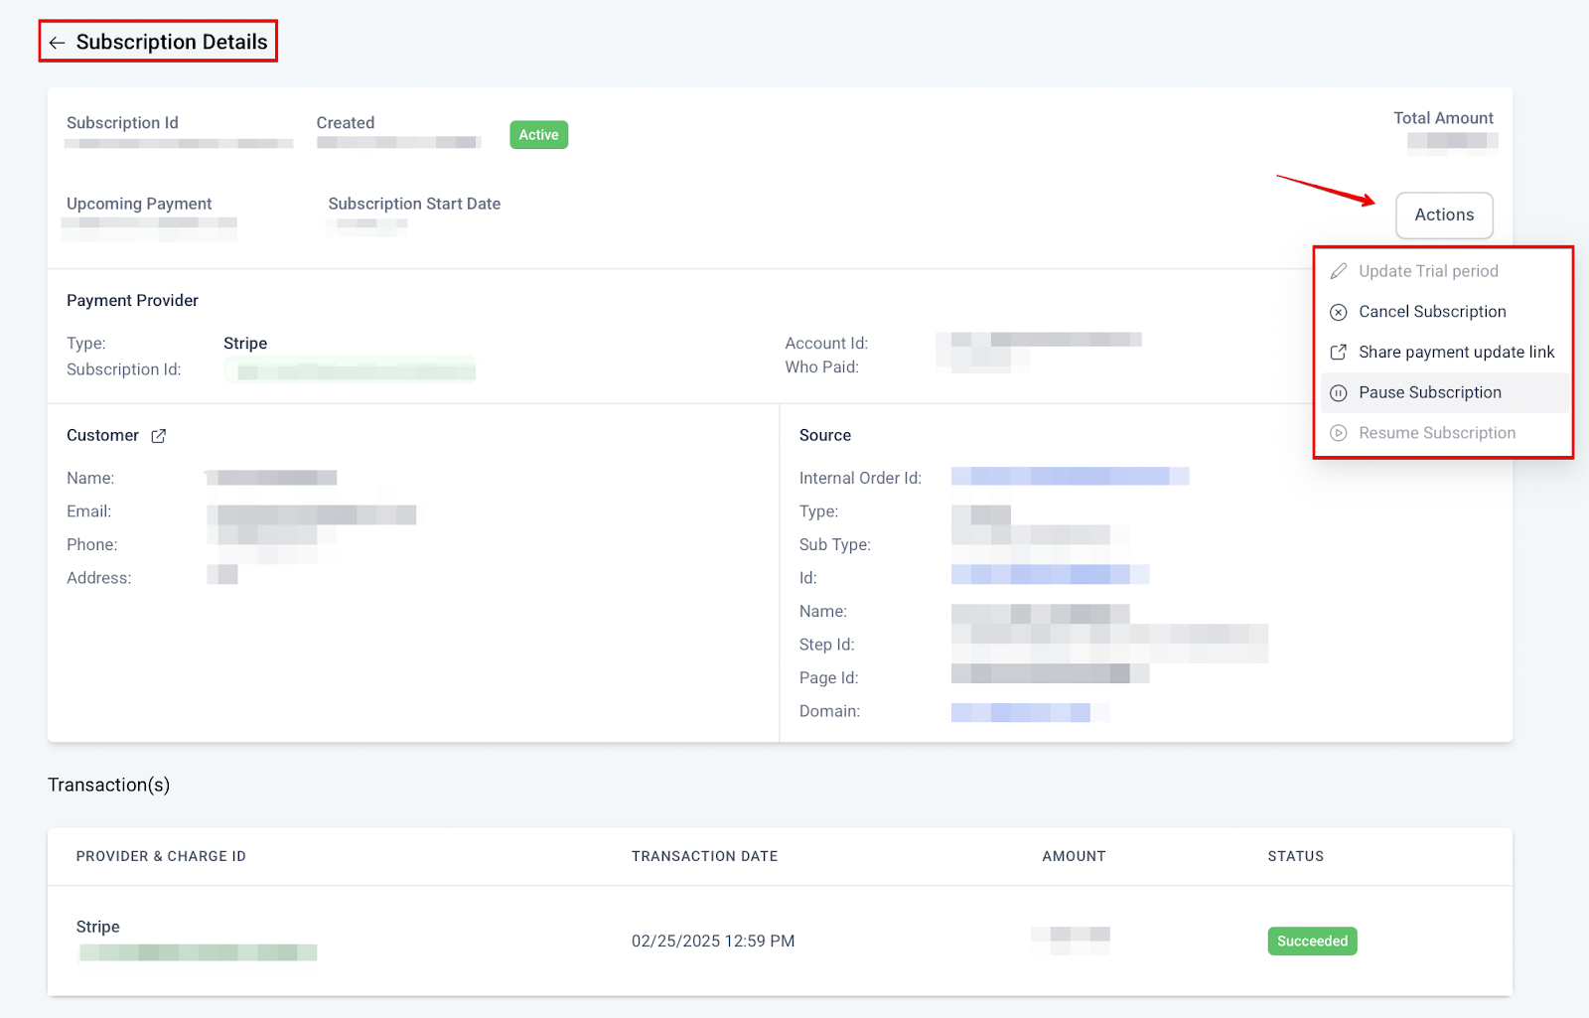
Task: Click the Subscription Details page title
Action: 172,43
